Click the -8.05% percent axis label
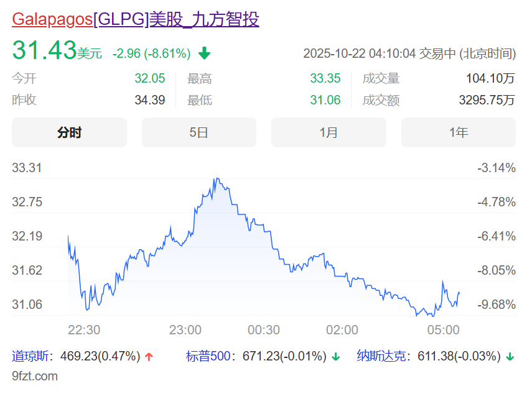 coord(497,270)
